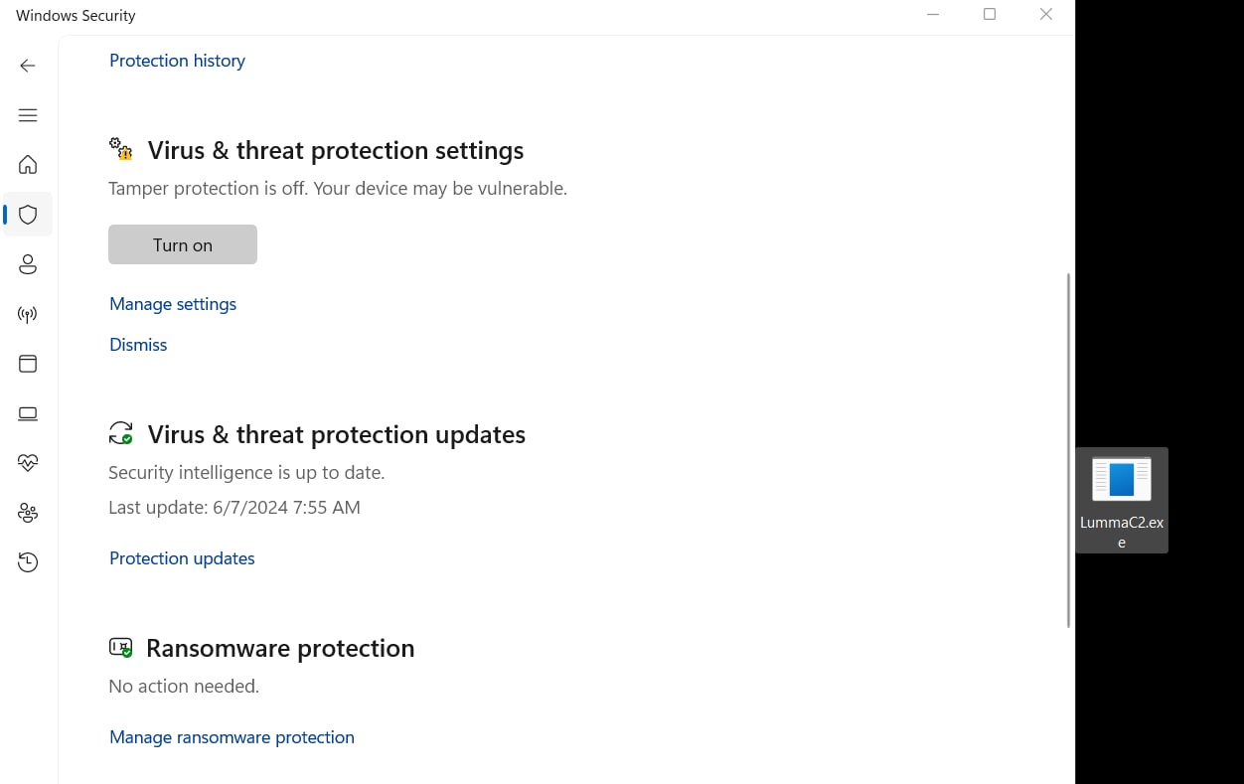Select Virus & threat protection shield icon

[x=28, y=215]
